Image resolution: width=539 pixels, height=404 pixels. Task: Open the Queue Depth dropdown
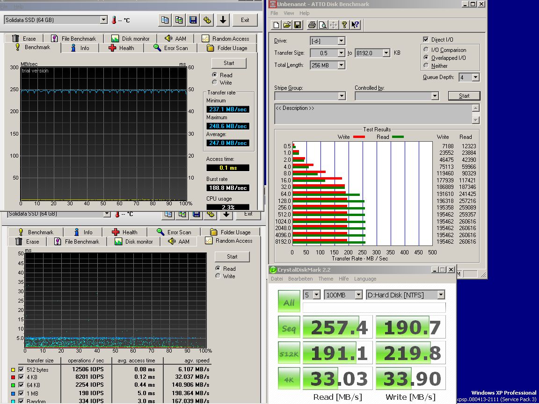click(475, 78)
